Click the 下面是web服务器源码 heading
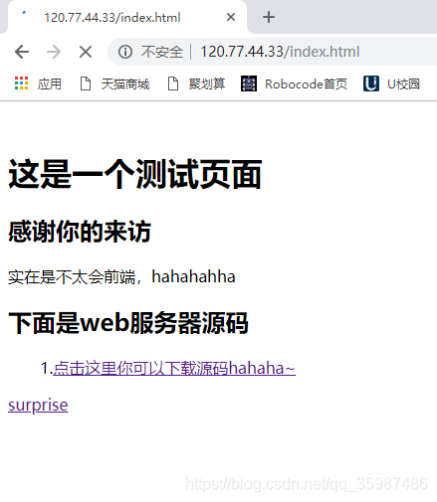This screenshot has height=502, width=437. pyautogui.click(x=128, y=323)
